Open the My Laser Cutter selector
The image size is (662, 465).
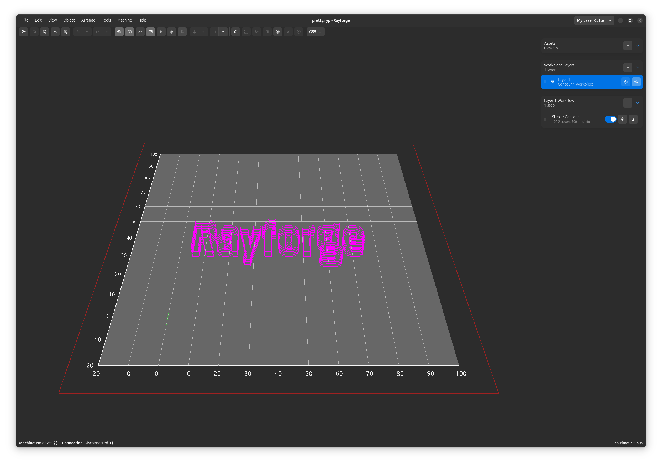tap(594, 20)
